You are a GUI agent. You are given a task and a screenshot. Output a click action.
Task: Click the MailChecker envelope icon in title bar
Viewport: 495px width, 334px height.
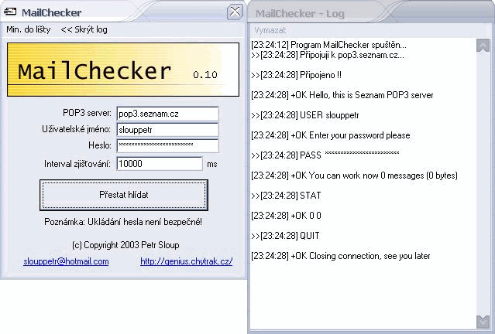pyautogui.click(x=10, y=12)
